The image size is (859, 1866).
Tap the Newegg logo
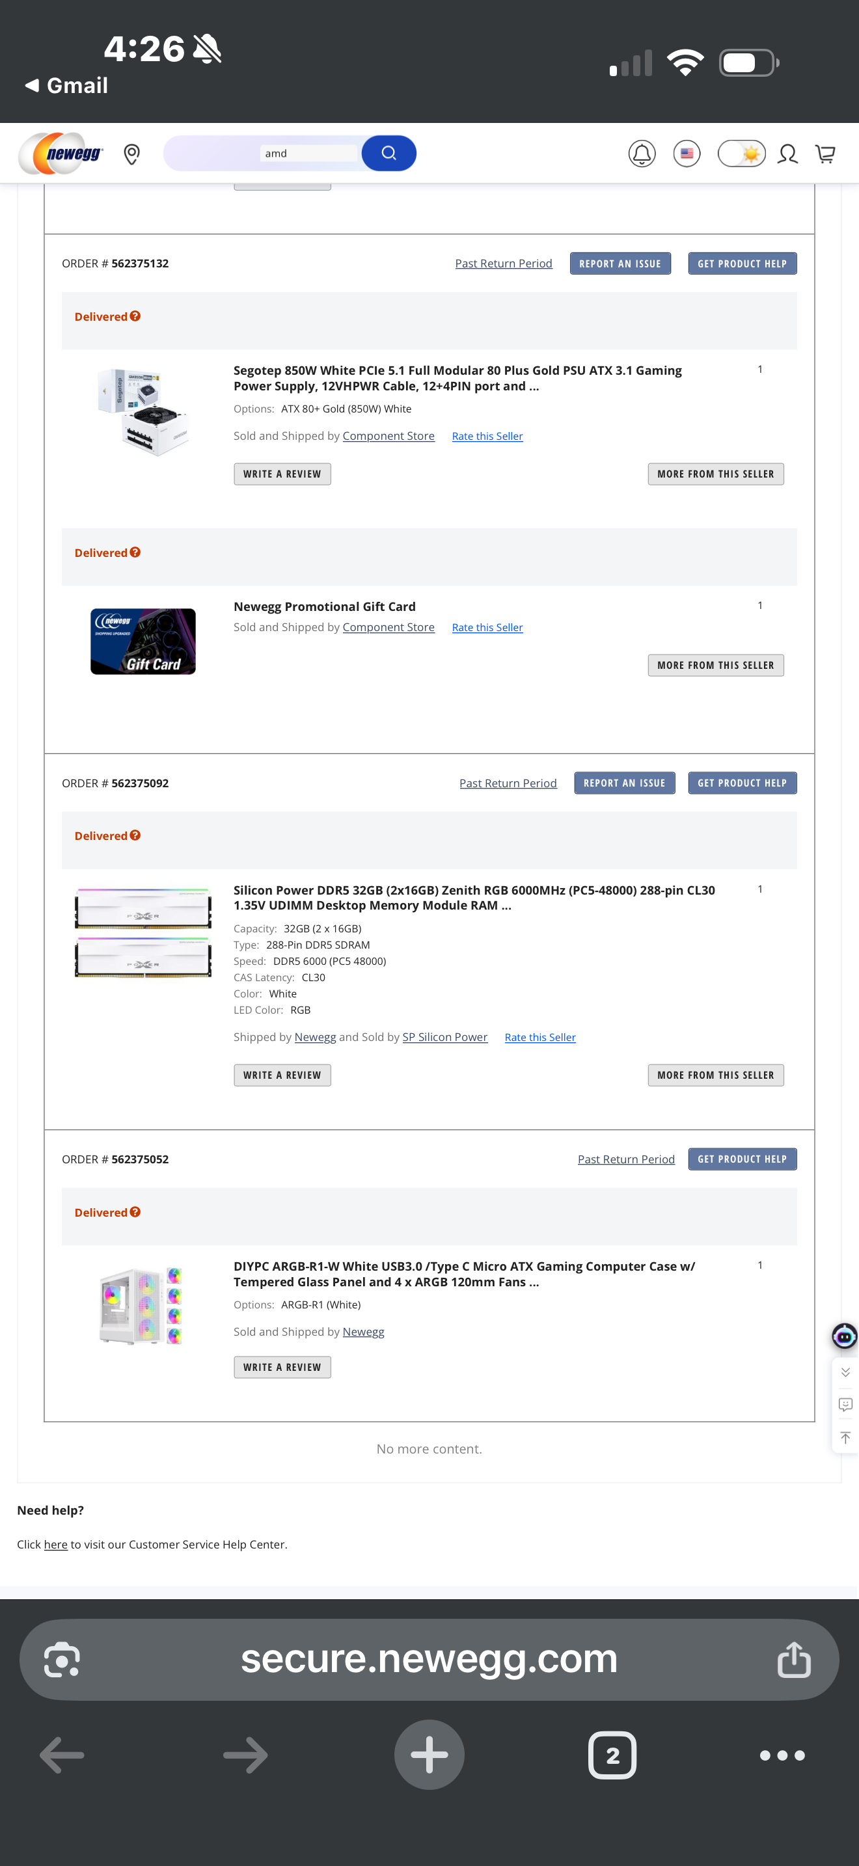[x=62, y=153]
